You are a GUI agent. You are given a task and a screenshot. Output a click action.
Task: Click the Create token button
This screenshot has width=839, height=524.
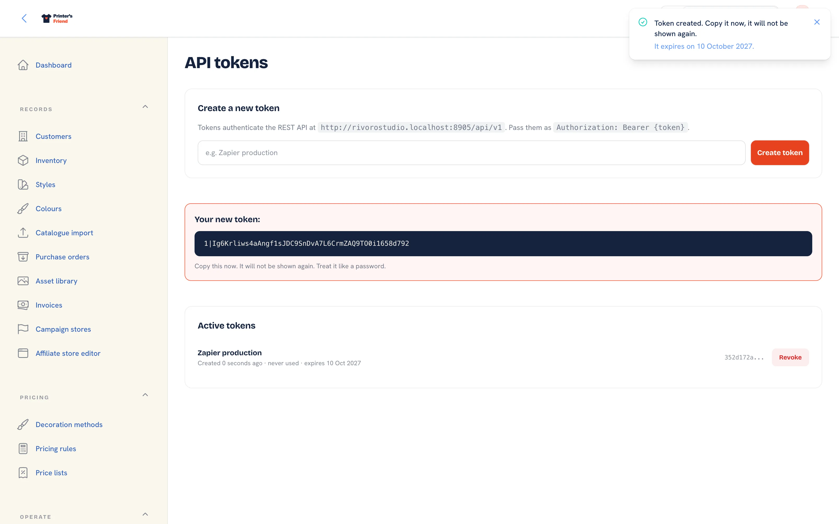(780, 153)
